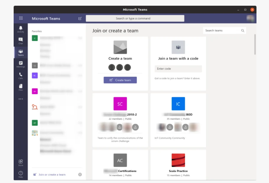The image size is (269, 183).
Task: Click the '15 members | Public' text
Action: 178,175
